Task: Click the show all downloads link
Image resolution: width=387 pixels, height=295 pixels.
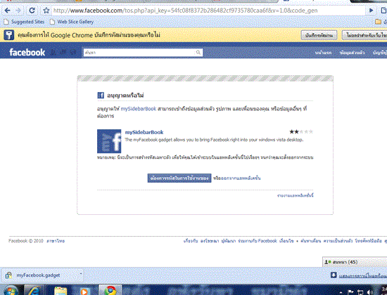Action: click(363, 276)
